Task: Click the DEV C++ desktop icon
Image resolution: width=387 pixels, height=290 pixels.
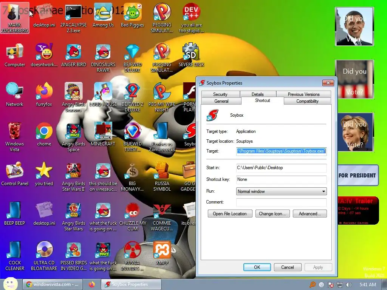Action: point(191,18)
